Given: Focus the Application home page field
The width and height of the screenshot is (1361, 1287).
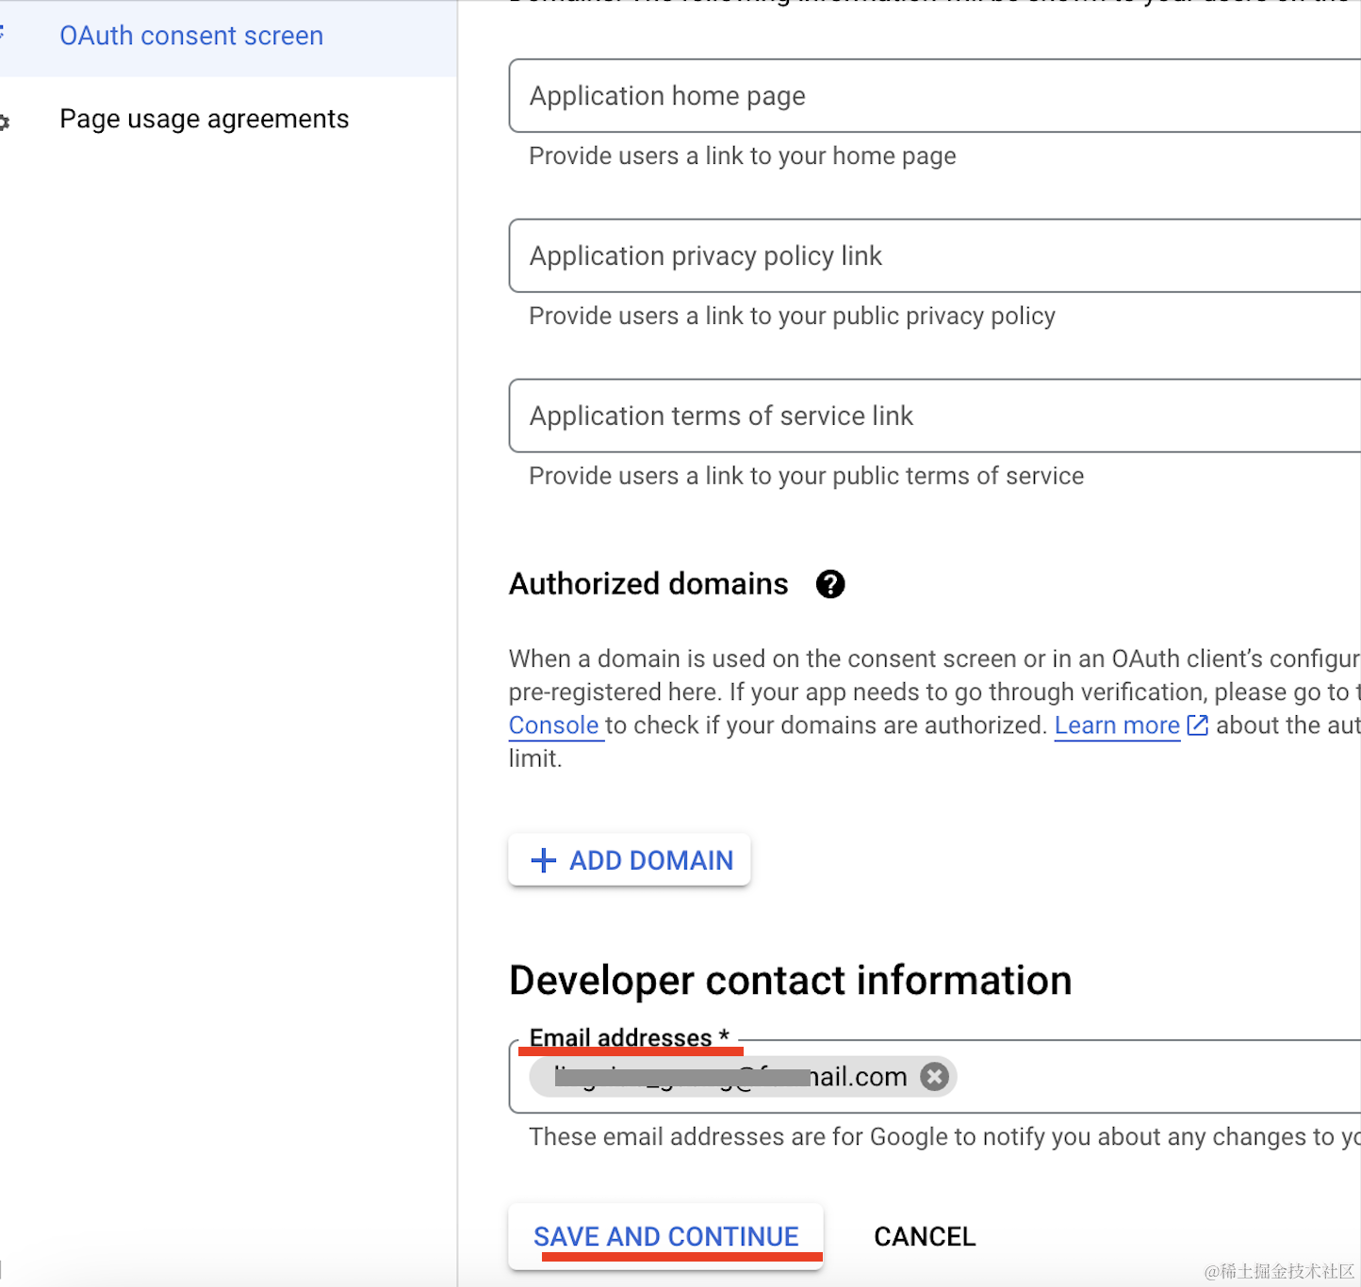Looking at the screenshot, I should point(933,96).
